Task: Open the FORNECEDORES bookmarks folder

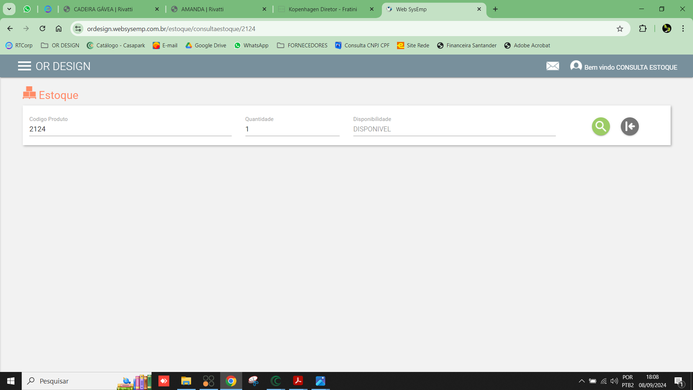Action: coord(302,45)
